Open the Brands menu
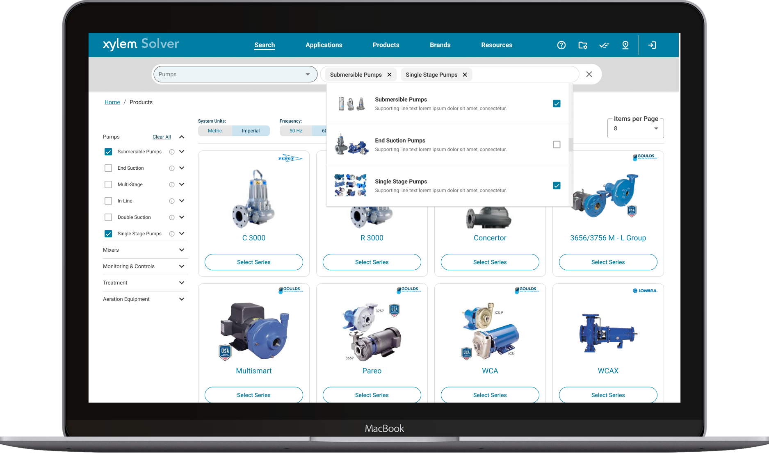Image resolution: width=769 pixels, height=462 pixels. 440,45
